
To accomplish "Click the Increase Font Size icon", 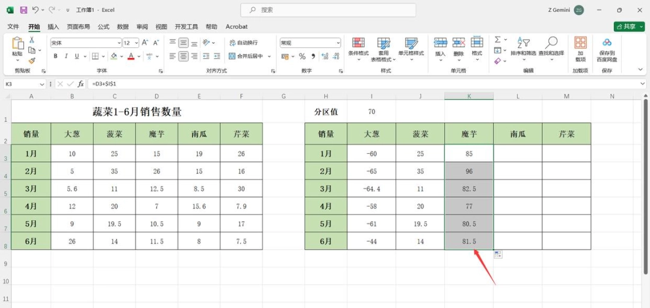I will 145,43.
